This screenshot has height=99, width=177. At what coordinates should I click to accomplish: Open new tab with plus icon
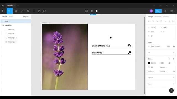pyautogui.click(x=18, y=5)
